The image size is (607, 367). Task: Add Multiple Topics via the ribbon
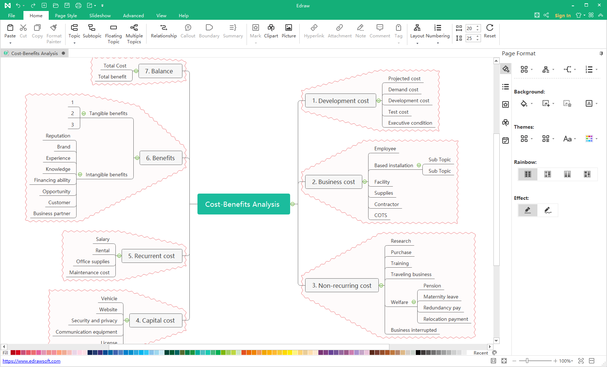pyautogui.click(x=134, y=28)
